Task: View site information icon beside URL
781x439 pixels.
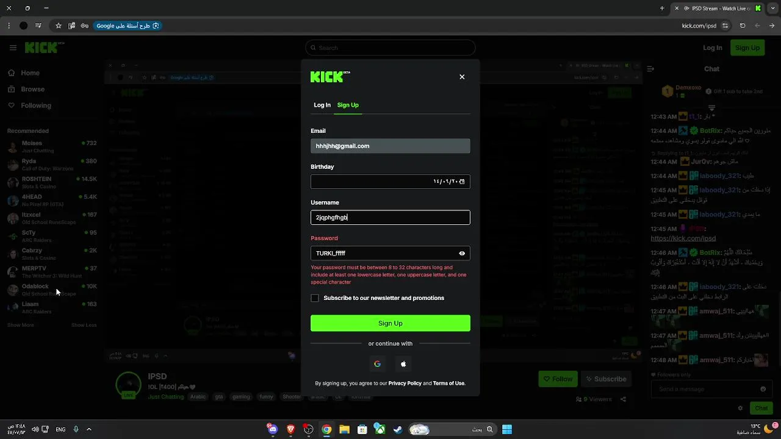Action: pyautogui.click(x=725, y=26)
